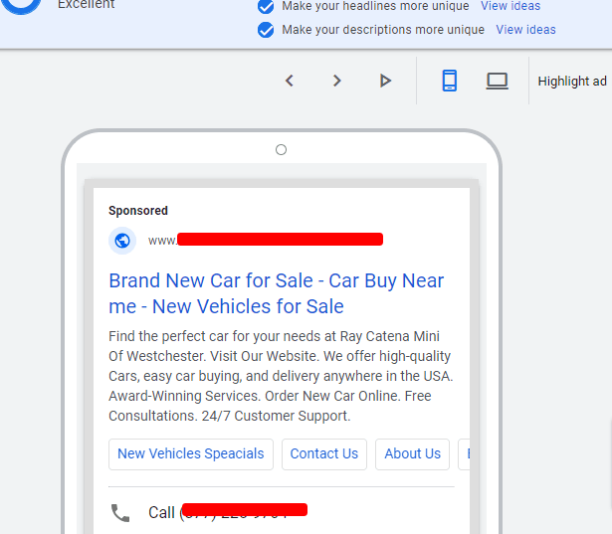Click checkmark beside headlines suggestion

coord(266,6)
